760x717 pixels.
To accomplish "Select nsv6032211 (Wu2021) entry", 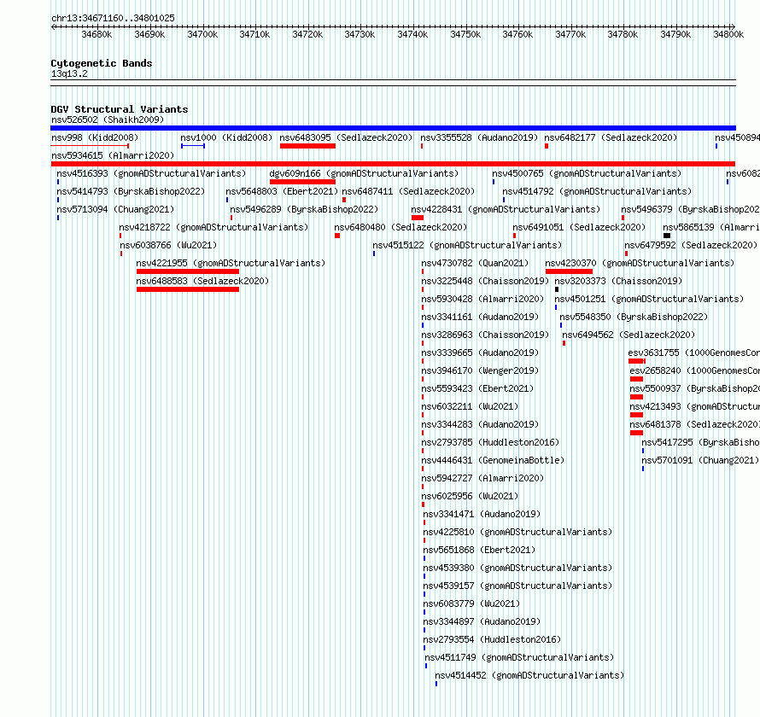I will (470, 406).
